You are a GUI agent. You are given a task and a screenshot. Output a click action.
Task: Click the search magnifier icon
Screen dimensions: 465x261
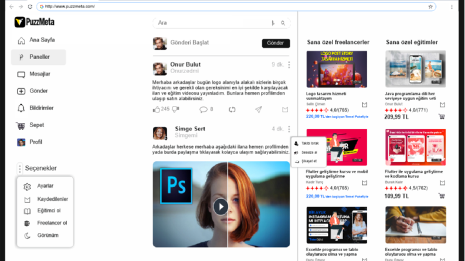pos(283,23)
